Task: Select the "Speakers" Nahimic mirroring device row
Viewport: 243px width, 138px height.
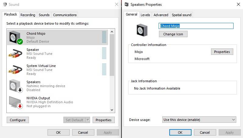Action: [x=58, y=86]
